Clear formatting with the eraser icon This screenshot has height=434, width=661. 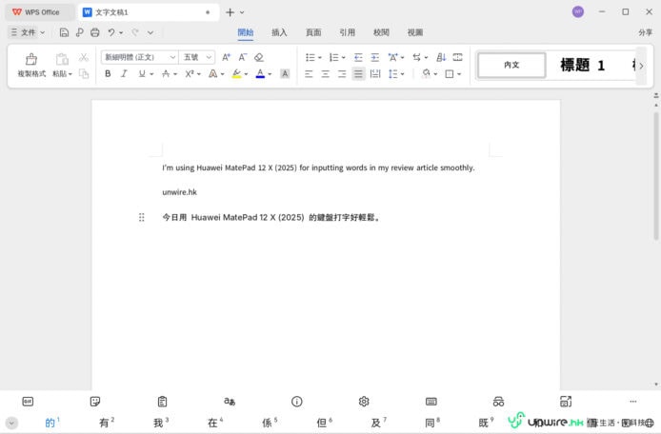point(259,57)
